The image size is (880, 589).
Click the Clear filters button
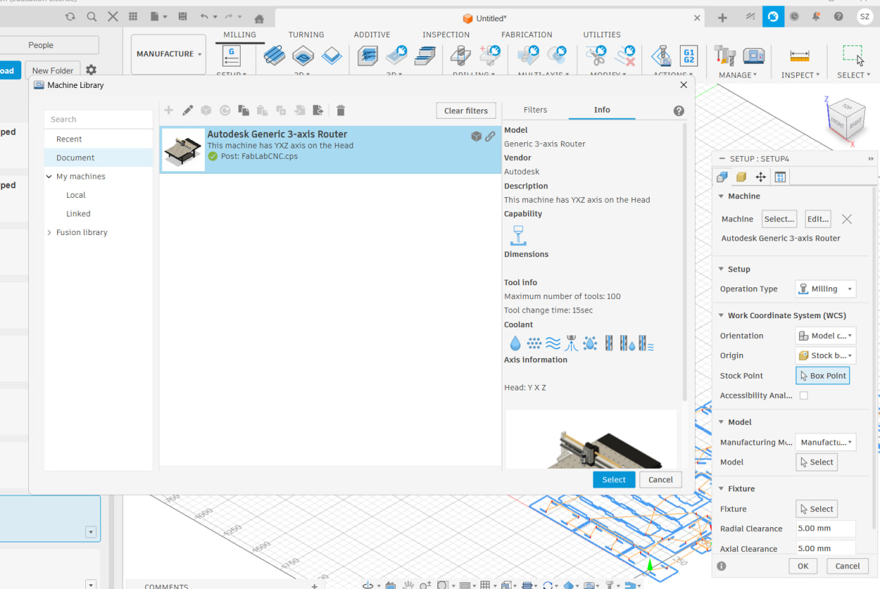tap(466, 111)
